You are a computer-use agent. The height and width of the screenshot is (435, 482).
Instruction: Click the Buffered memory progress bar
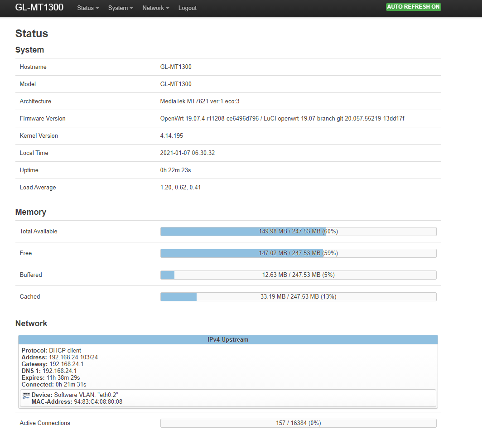click(x=298, y=275)
